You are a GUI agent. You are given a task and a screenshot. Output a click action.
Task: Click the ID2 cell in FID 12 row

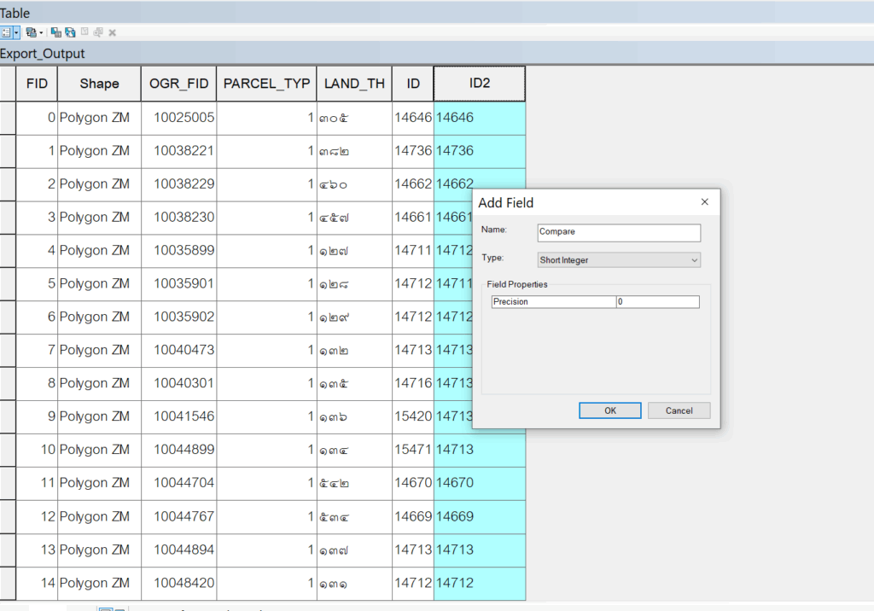point(479,517)
